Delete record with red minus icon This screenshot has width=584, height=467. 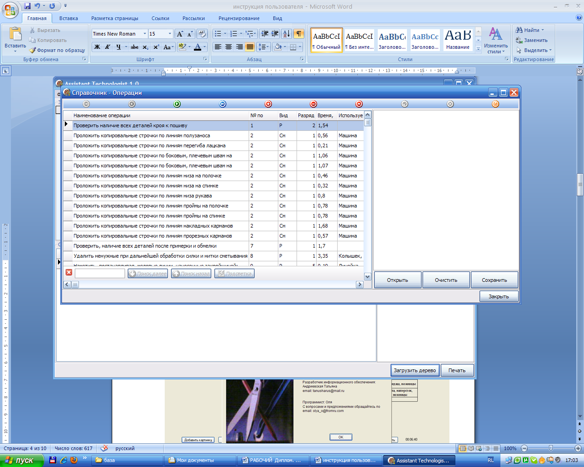tap(313, 104)
